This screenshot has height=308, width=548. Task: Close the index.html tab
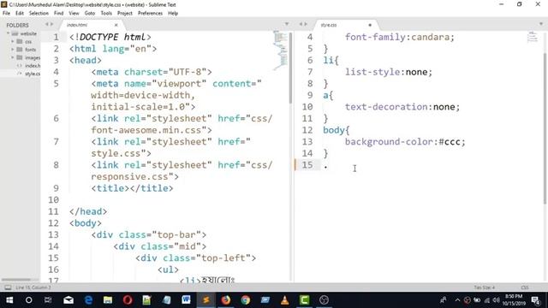(x=116, y=25)
